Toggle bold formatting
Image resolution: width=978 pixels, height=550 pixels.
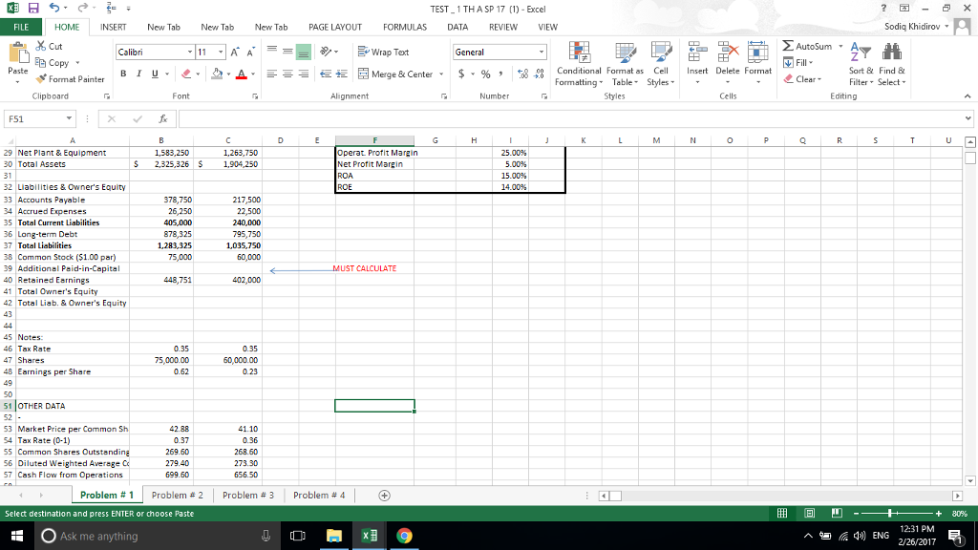click(x=123, y=74)
